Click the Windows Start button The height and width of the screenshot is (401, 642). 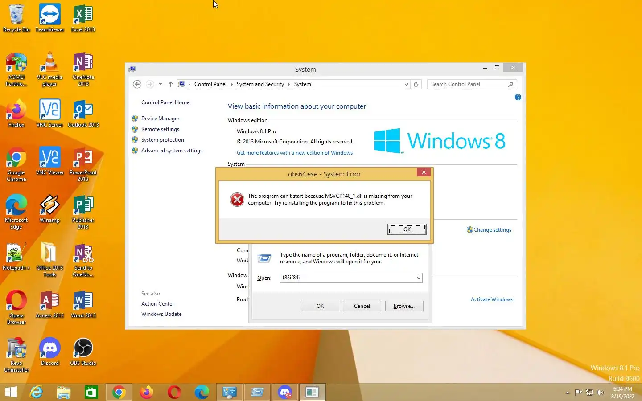[x=11, y=392]
